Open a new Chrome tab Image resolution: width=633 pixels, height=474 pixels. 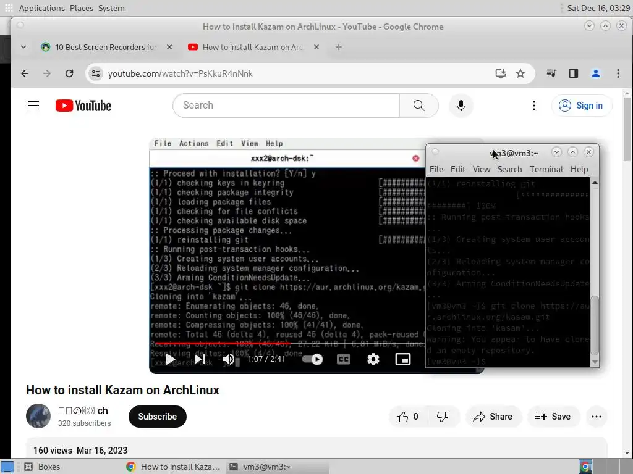(339, 47)
